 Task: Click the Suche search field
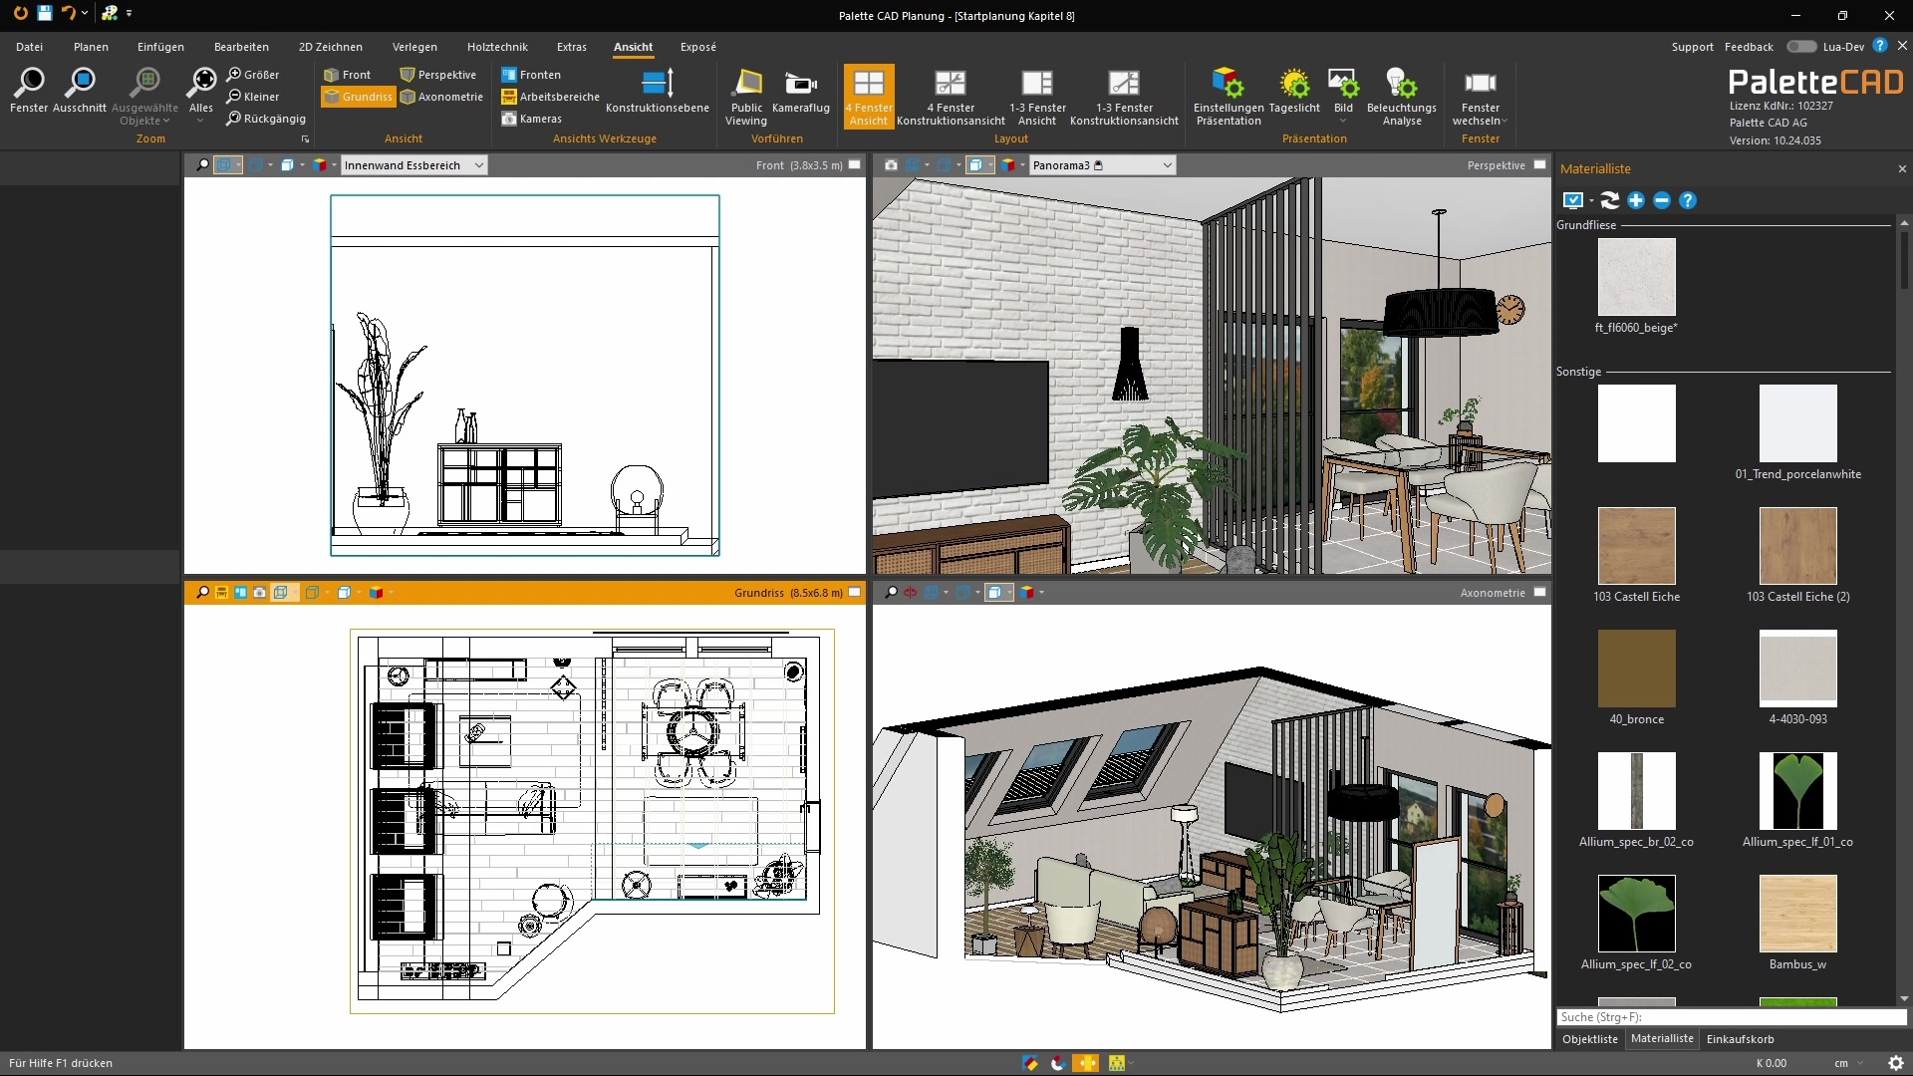click(1732, 1017)
